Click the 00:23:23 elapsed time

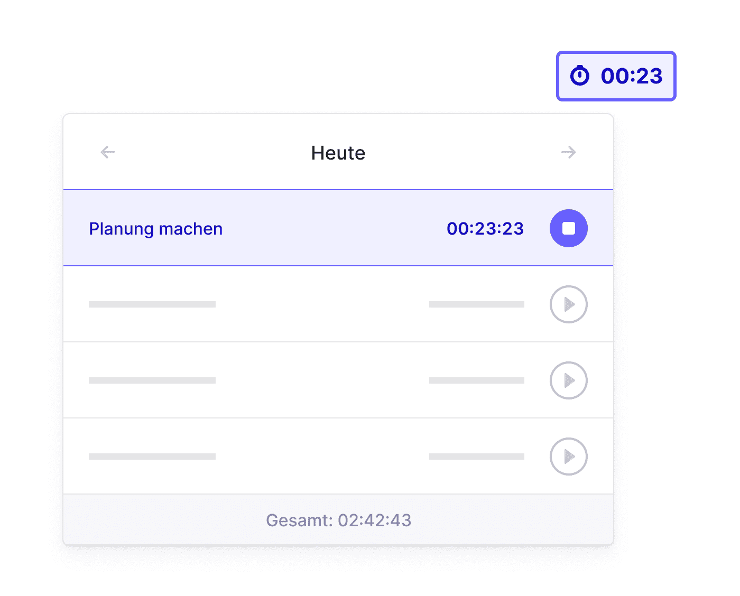(485, 229)
